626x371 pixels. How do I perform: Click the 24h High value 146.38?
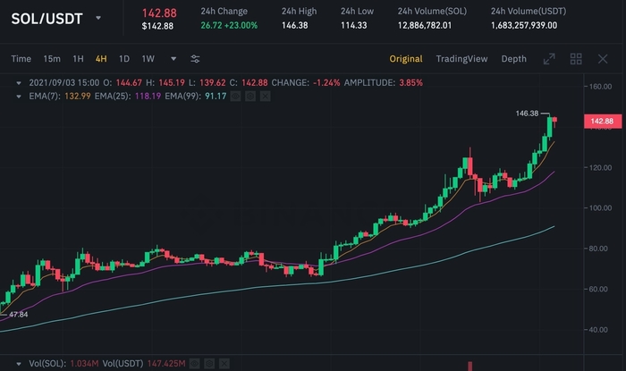tap(294, 26)
